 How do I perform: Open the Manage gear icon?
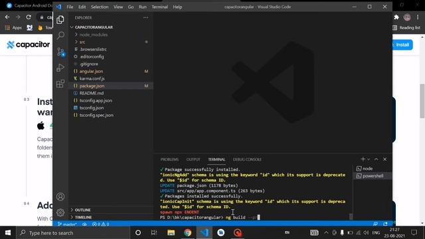[x=60, y=212]
